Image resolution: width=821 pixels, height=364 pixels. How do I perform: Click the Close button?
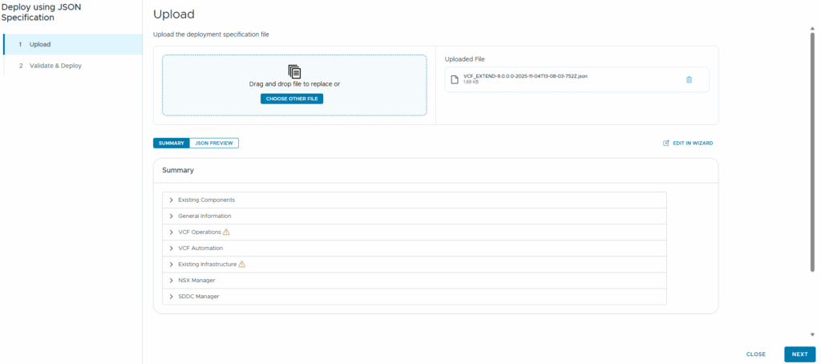tap(755, 354)
